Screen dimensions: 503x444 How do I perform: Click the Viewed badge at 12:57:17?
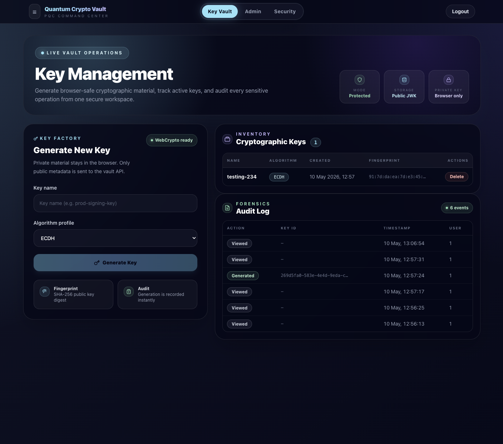pyautogui.click(x=240, y=292)
